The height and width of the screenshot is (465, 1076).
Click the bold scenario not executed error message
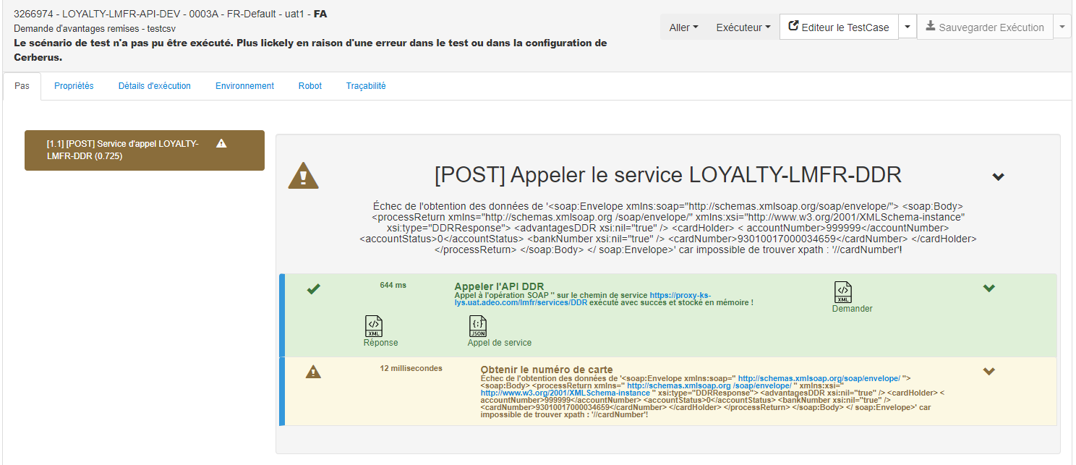(310, 50)
